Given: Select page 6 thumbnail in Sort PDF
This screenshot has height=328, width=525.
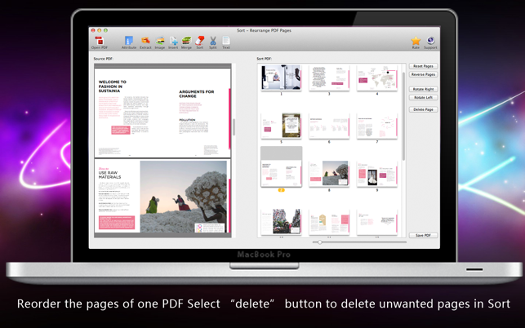Looking at the screenshot, I should [x=329, y=126].
